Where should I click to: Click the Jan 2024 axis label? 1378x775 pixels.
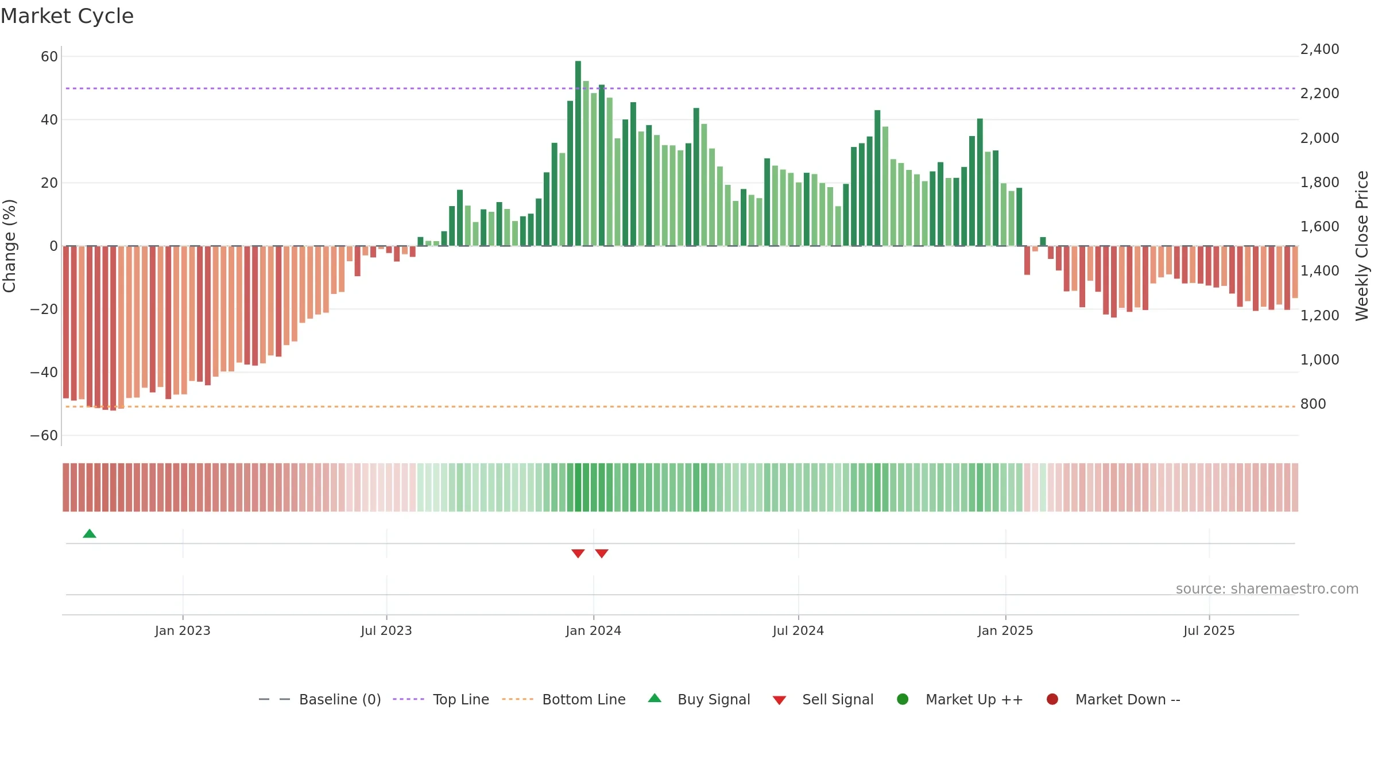(593, 631)
